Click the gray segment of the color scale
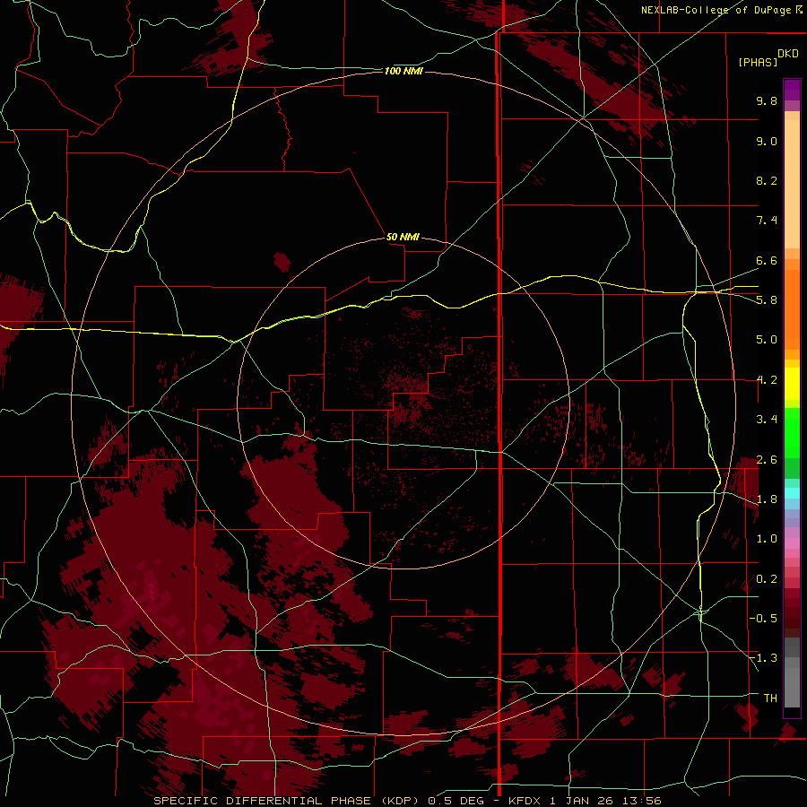Screen dimensions: 807x807 (x=792, y=672)
